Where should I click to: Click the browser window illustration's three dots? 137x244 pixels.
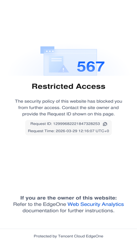(50, 51)
